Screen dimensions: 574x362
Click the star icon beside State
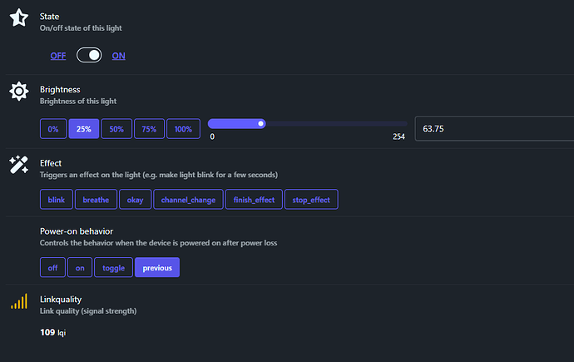click(18, 17)
